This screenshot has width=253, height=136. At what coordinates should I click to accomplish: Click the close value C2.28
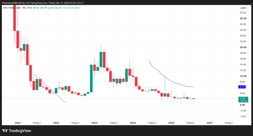tap(58, 8)
